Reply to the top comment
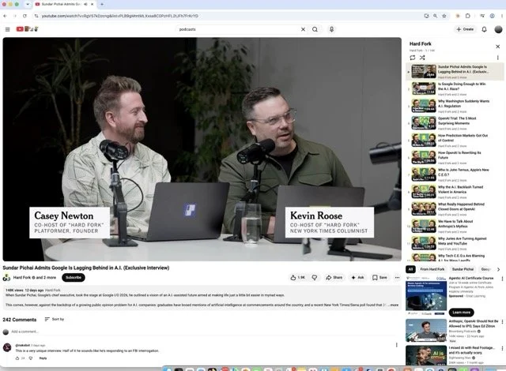506x371 pixels. coord(43,358)
